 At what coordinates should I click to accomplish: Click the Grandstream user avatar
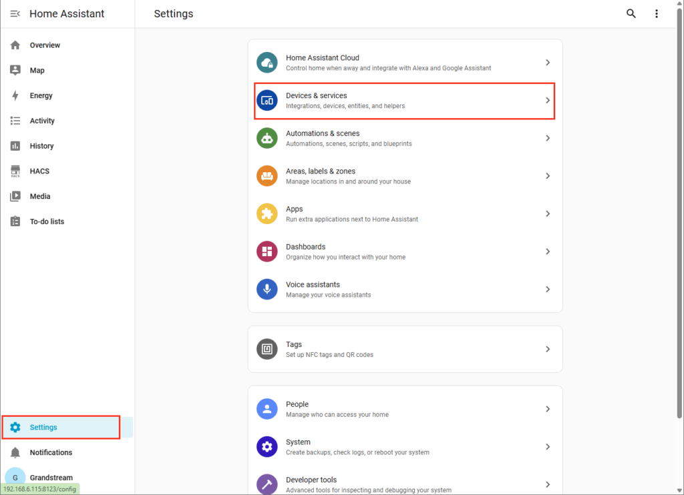pos(15,477)
